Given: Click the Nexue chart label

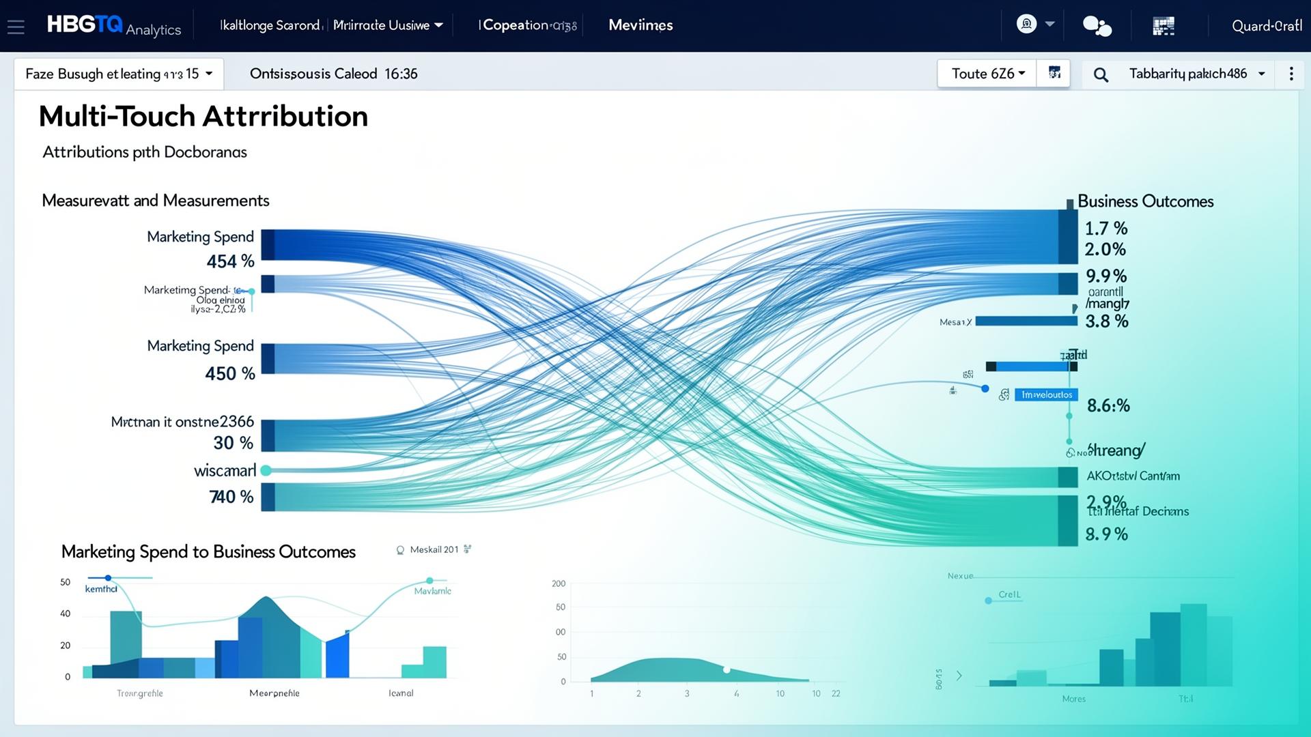Looking at the screenshot, I should click(x=960, y=576).
